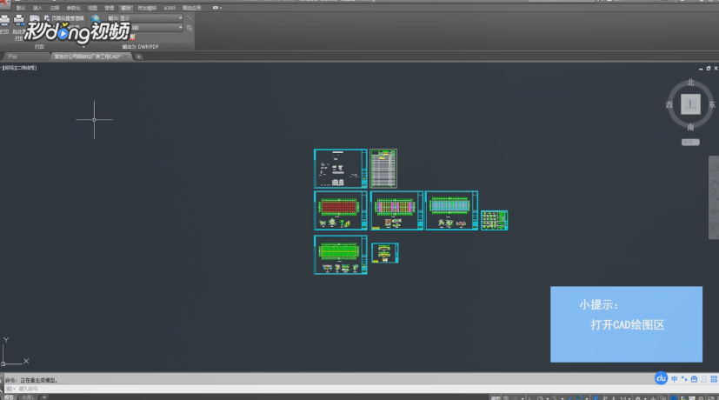The height and width of the screenshot is (400, 719).
Task: Click the IME grid menu icon
Action: click(714, 379)
